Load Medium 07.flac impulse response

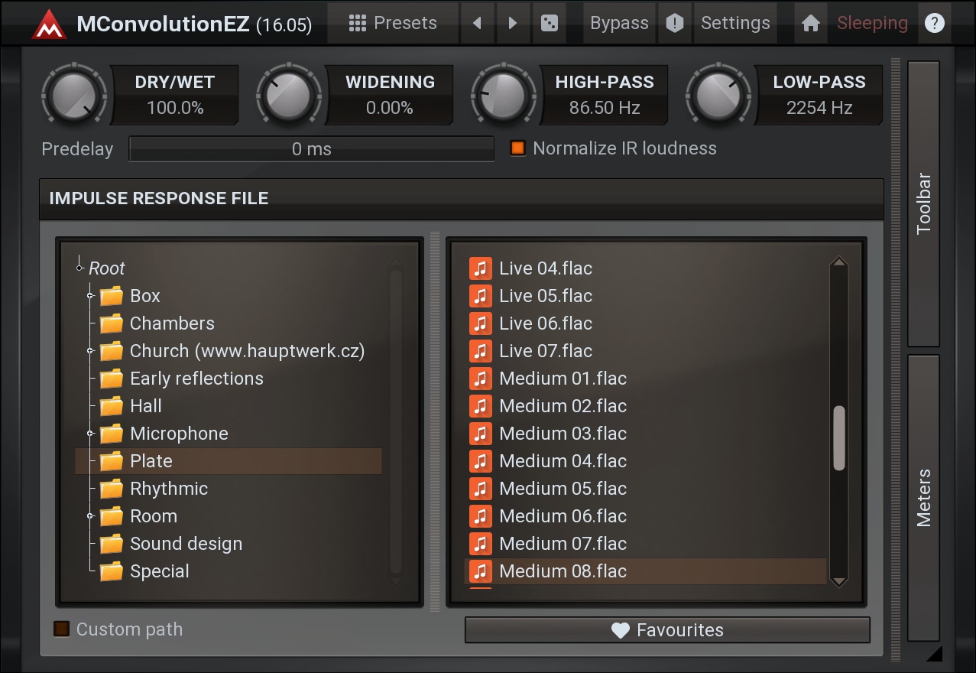point(646,544)
